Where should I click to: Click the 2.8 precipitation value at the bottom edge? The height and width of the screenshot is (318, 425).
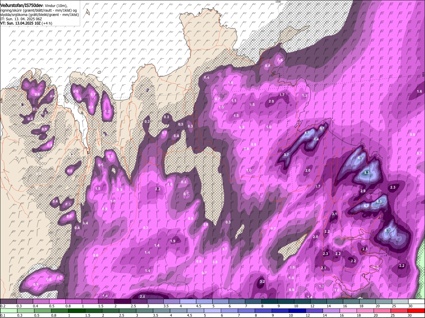pyautogui.click(x=142, y=296)
